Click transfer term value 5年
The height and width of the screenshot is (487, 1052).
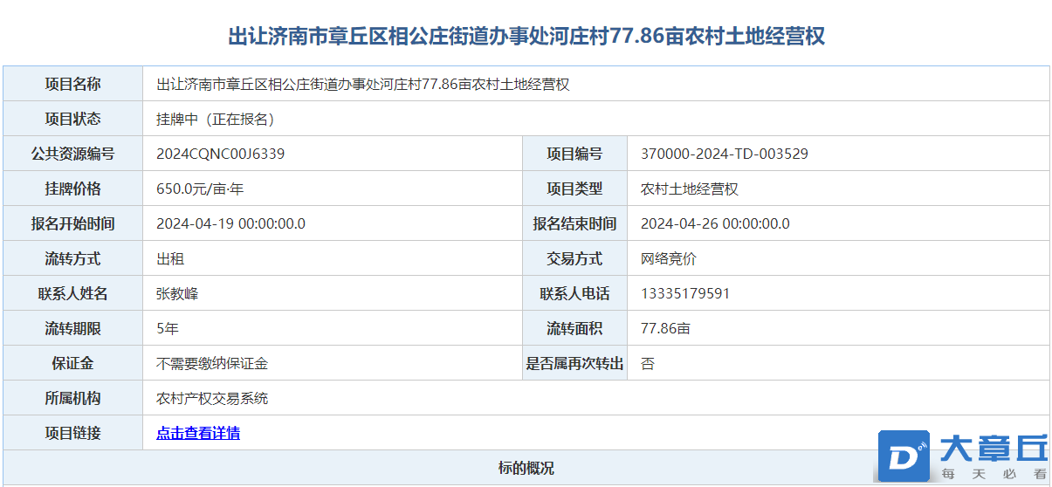tap(168, 328)
